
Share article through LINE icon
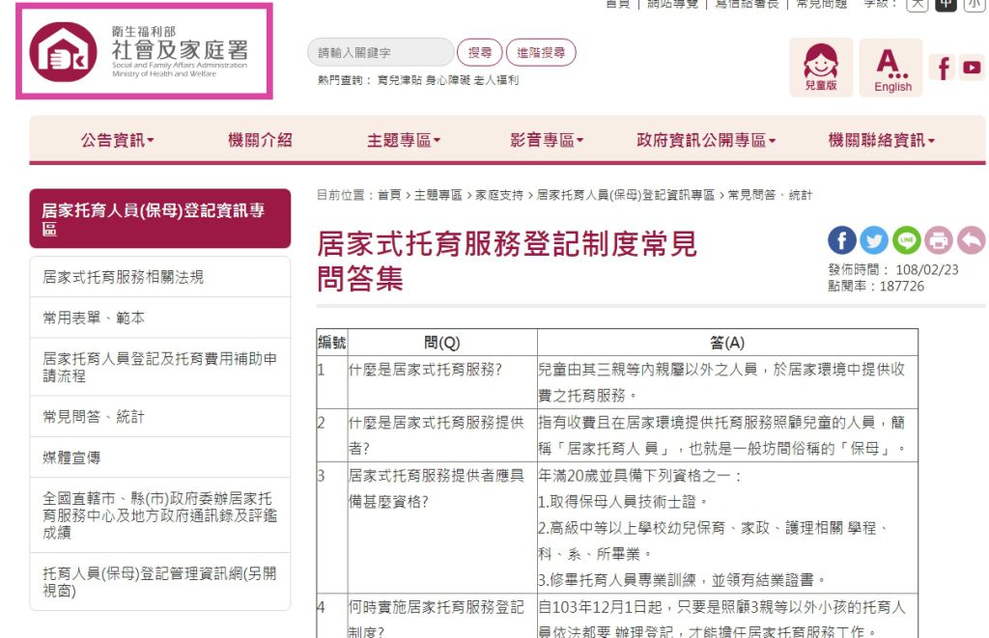click(906, 240)
